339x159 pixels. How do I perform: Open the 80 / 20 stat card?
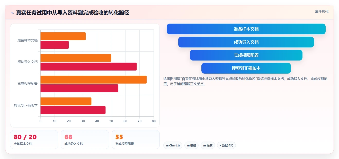tap(34, 140)
